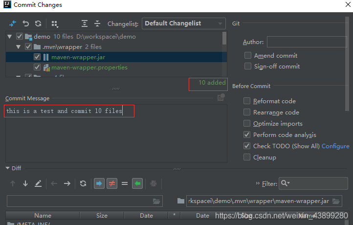The image size is (353, 225).
Task: Open the Group By grid icon
Action: click(x=55, y=24)
